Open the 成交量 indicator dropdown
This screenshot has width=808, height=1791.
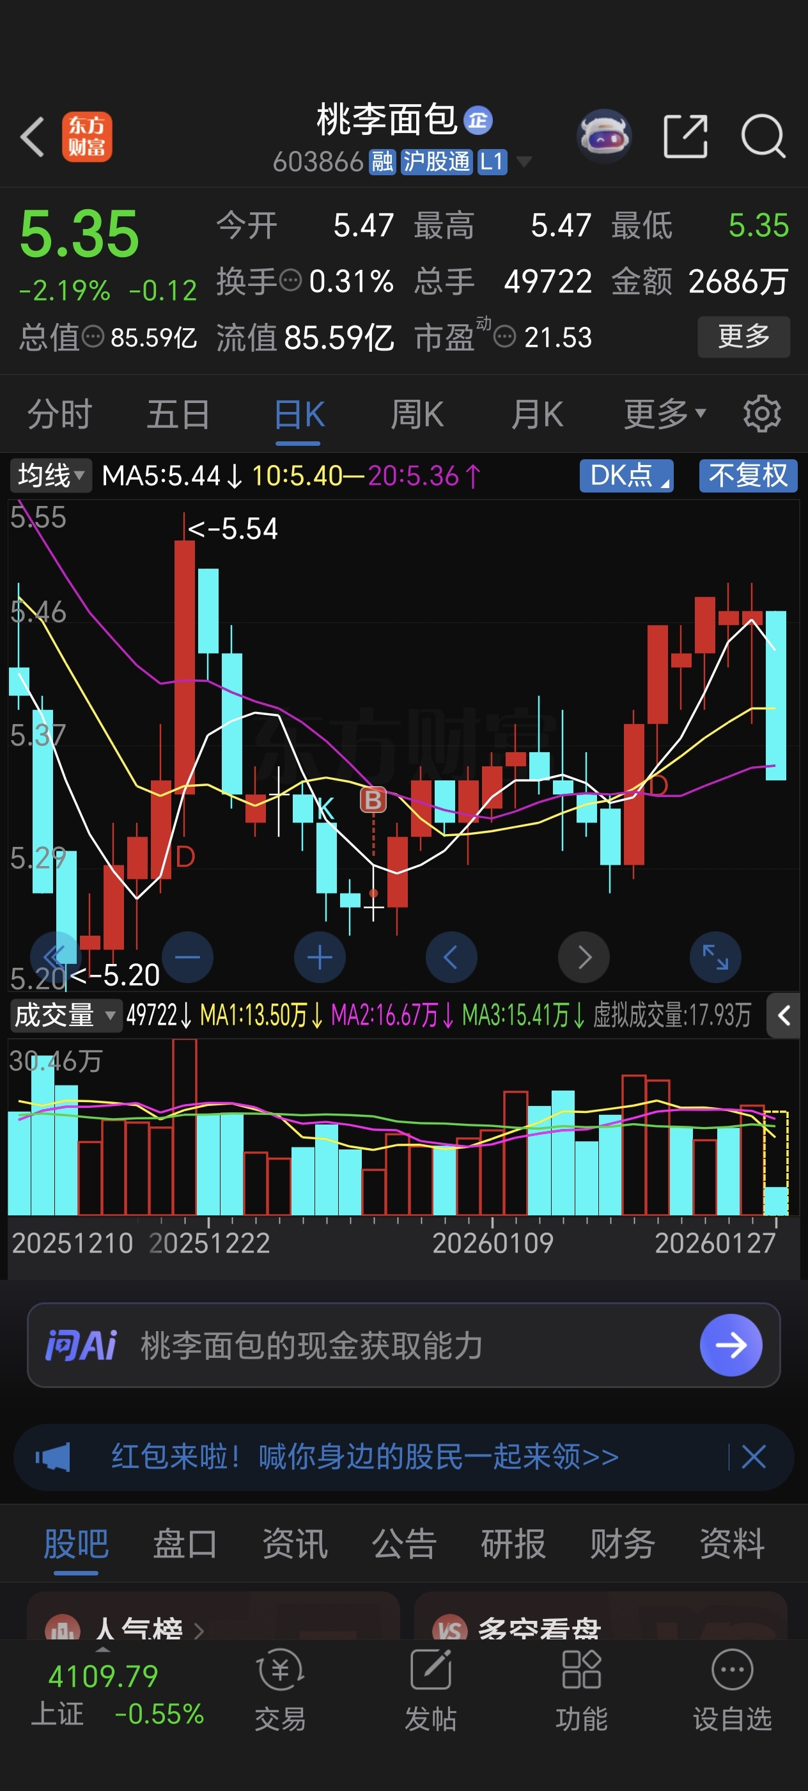coord(65,1016)
